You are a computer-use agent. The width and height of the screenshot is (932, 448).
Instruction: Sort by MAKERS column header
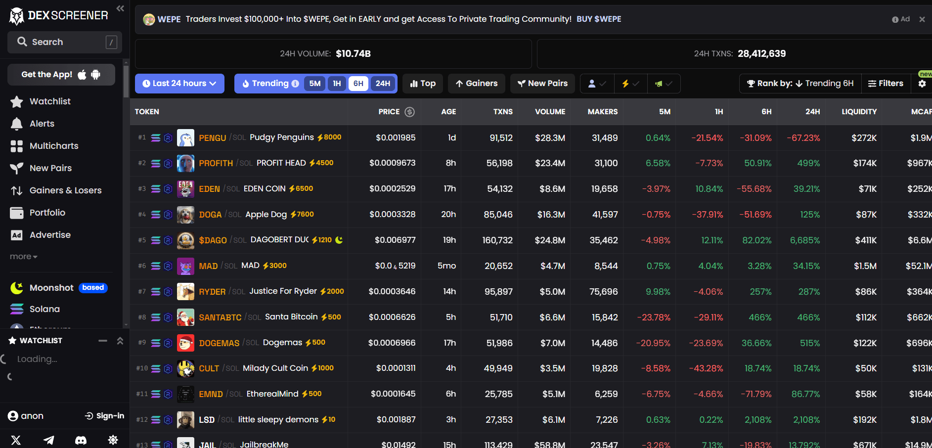point(602,112)
